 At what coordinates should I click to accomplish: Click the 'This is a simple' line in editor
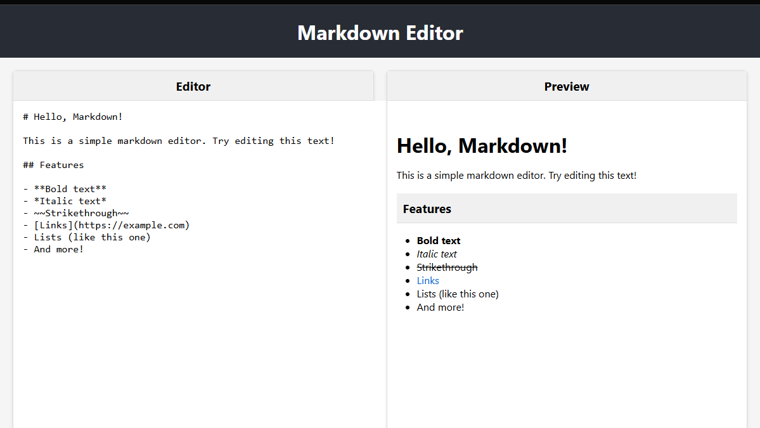coord(179,141)
